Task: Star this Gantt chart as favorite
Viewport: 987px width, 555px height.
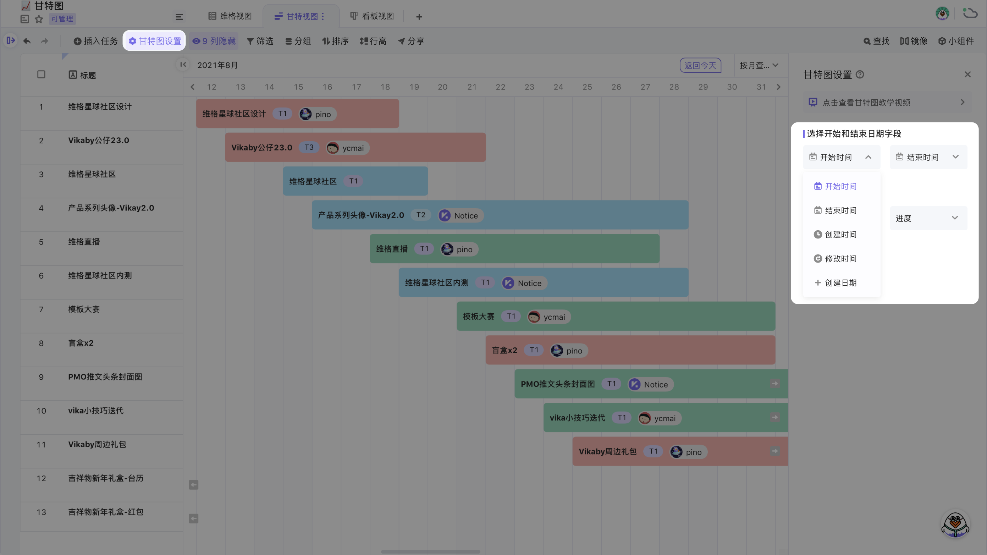Action: pos(39,19)
